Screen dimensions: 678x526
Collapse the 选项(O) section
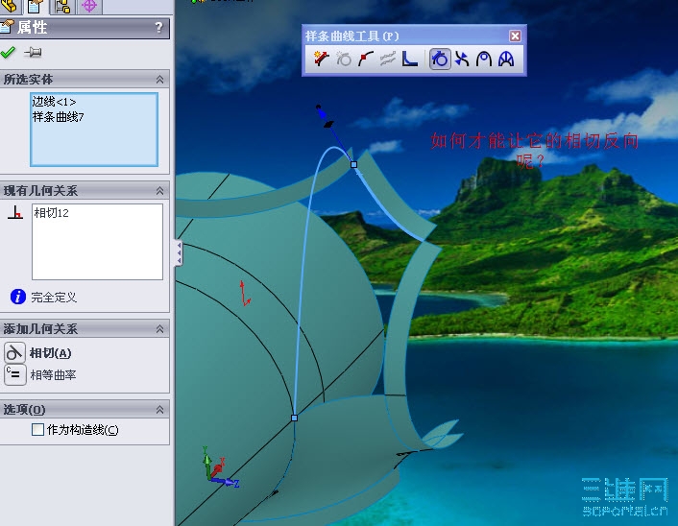pyautogui.click(x=159, y=409)
